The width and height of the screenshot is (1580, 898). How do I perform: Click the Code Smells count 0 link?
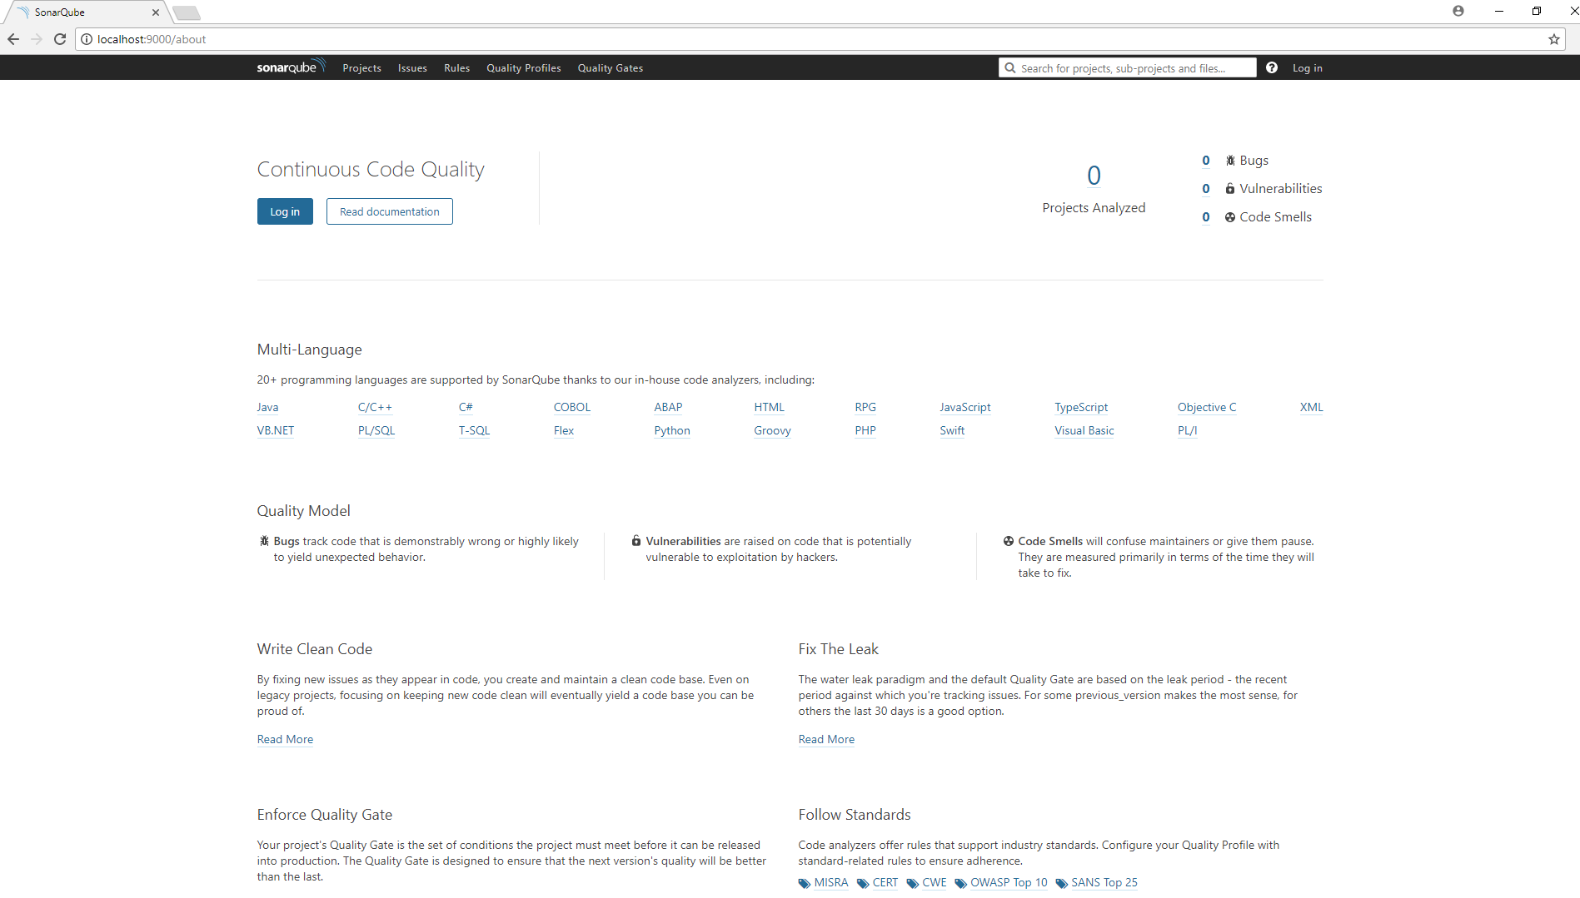[1206, 217]
